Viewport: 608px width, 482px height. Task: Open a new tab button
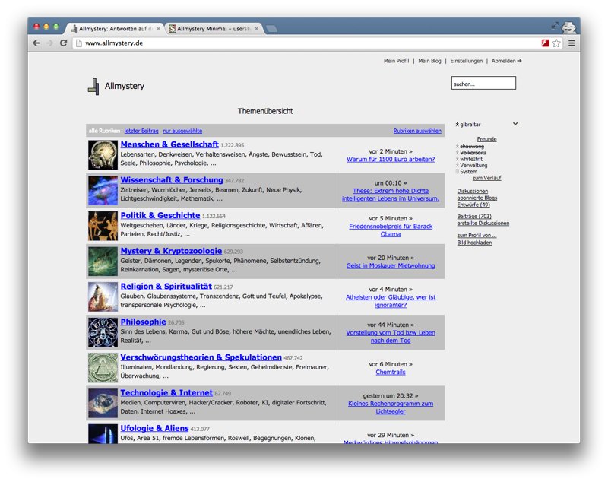pos(271,28)
